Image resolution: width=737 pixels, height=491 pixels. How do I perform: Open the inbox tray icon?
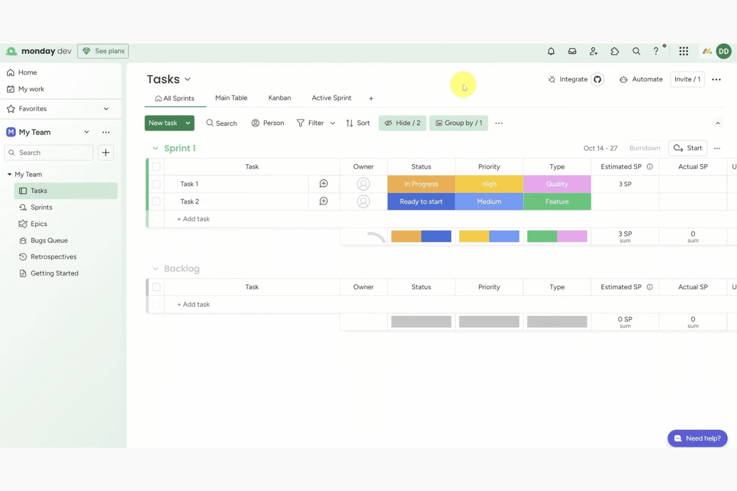572,51
